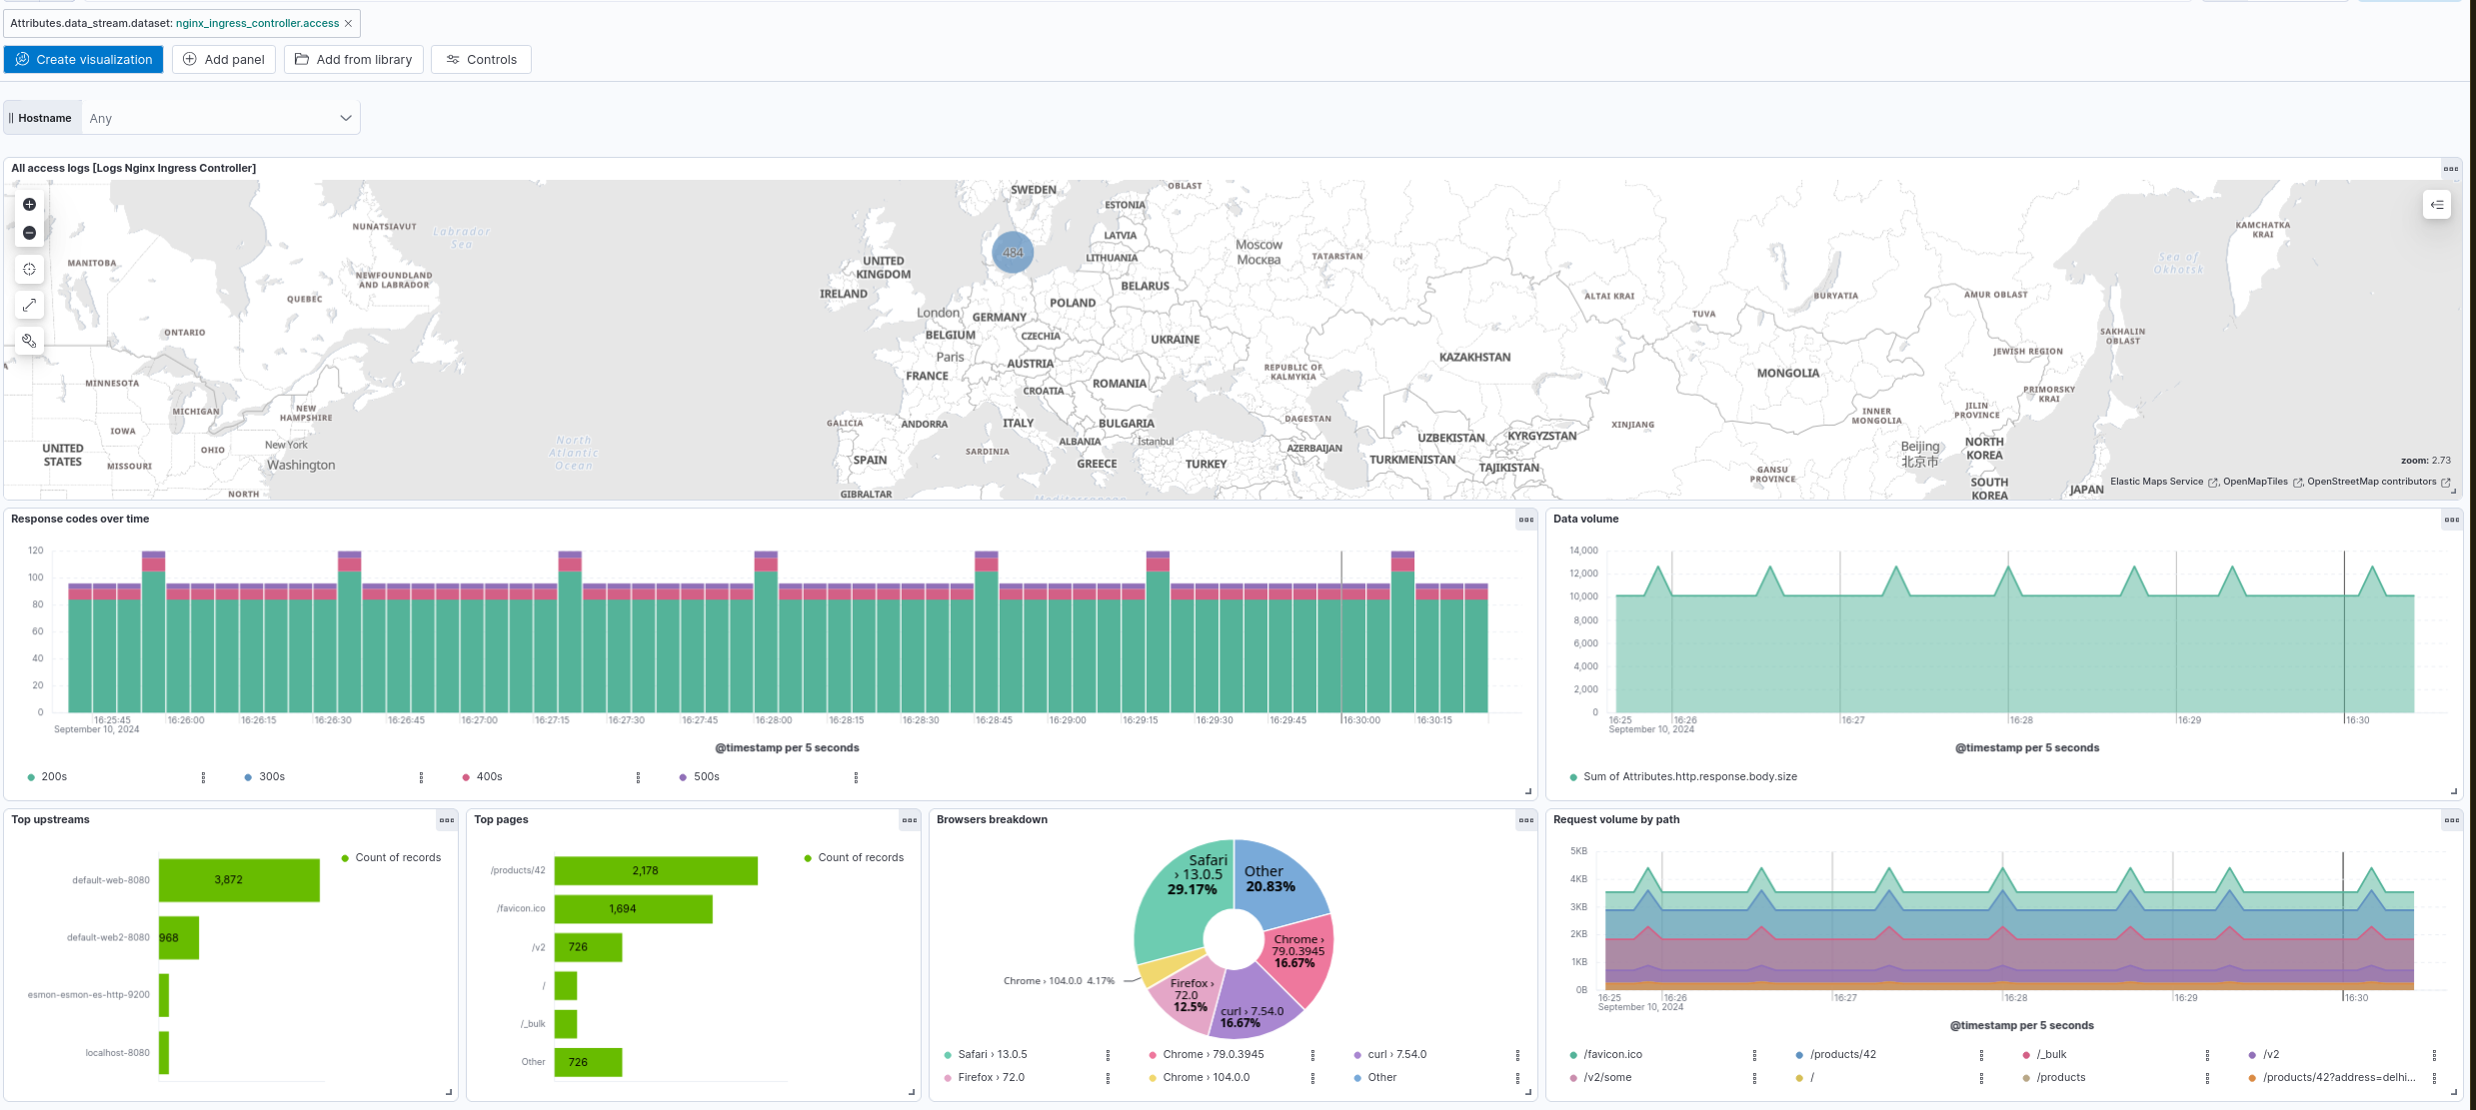Viewport: 2476px width, 1110px height.
Task: Click the Controls menu button
Action: pyautogui.click(x=481, y=60)
